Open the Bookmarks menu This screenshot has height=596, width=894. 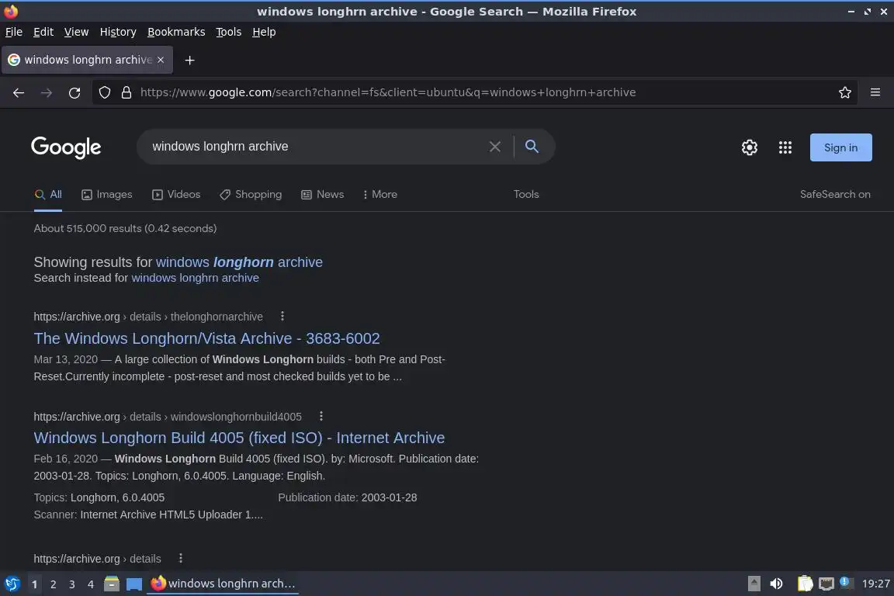[176, 32]
